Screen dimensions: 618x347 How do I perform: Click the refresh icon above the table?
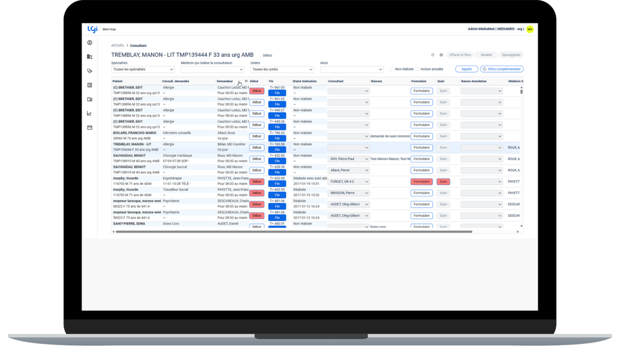[433, 55]
